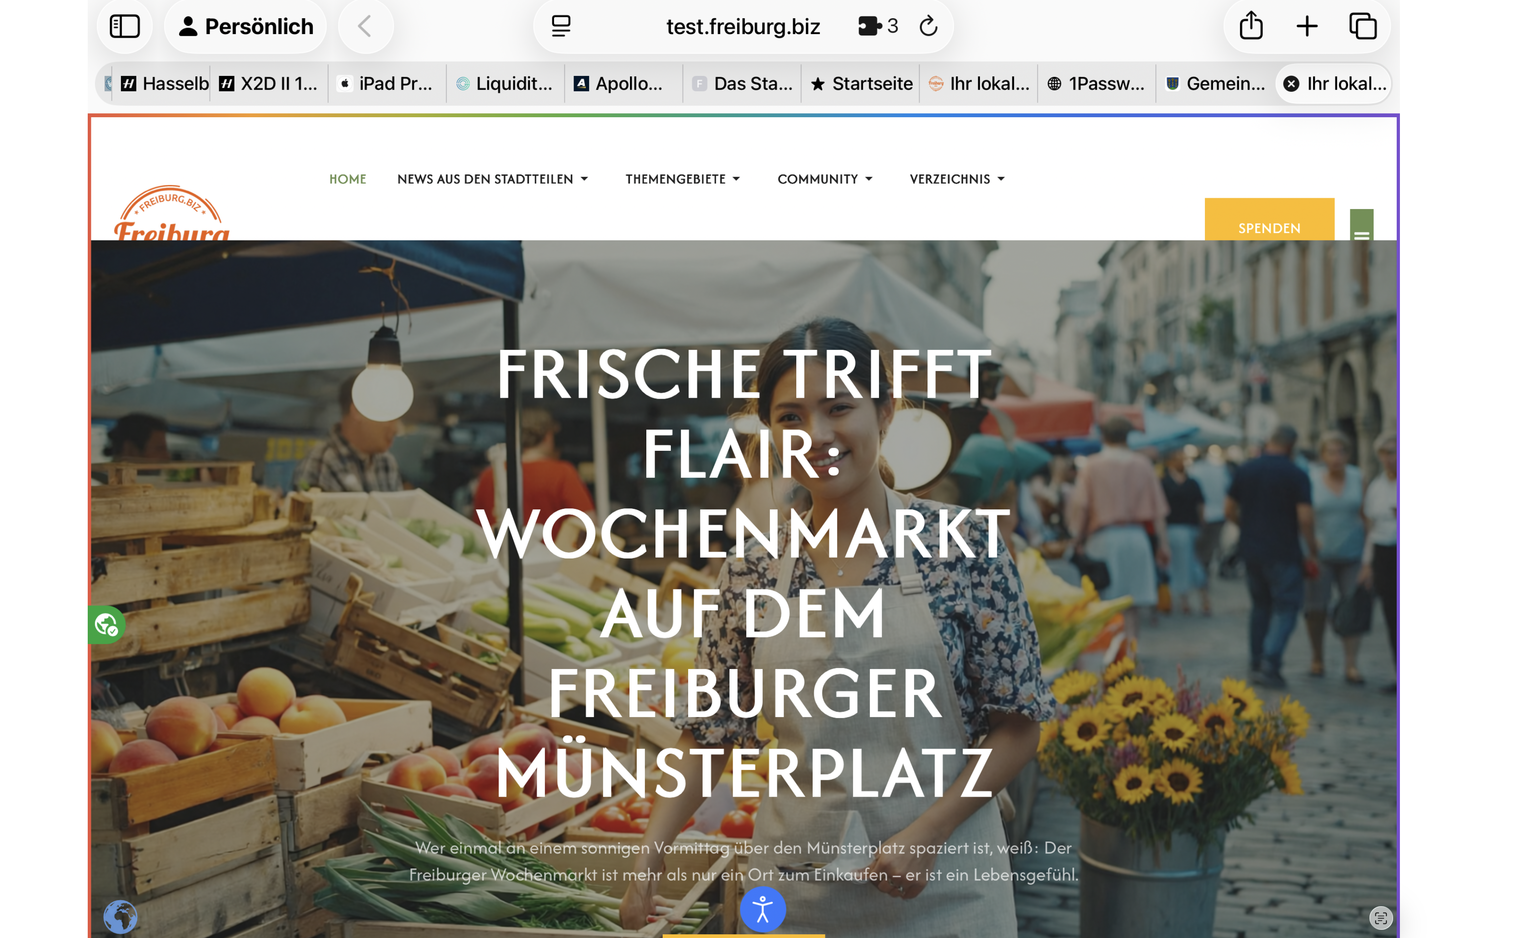Open the extensions puzzle icon
Viewport: 1519px width, 938px height.
click(869, 26)
